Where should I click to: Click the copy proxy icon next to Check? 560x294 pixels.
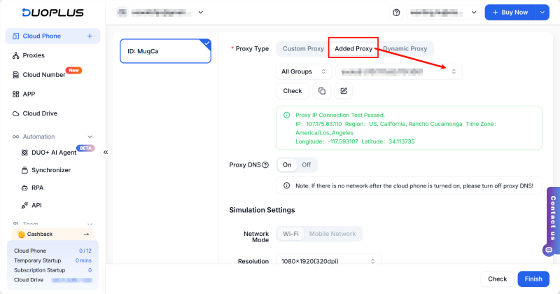click(x=322, y=91)
